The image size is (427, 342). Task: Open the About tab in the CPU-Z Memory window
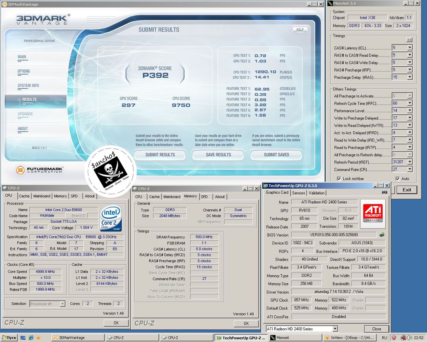tap(220, 197)
